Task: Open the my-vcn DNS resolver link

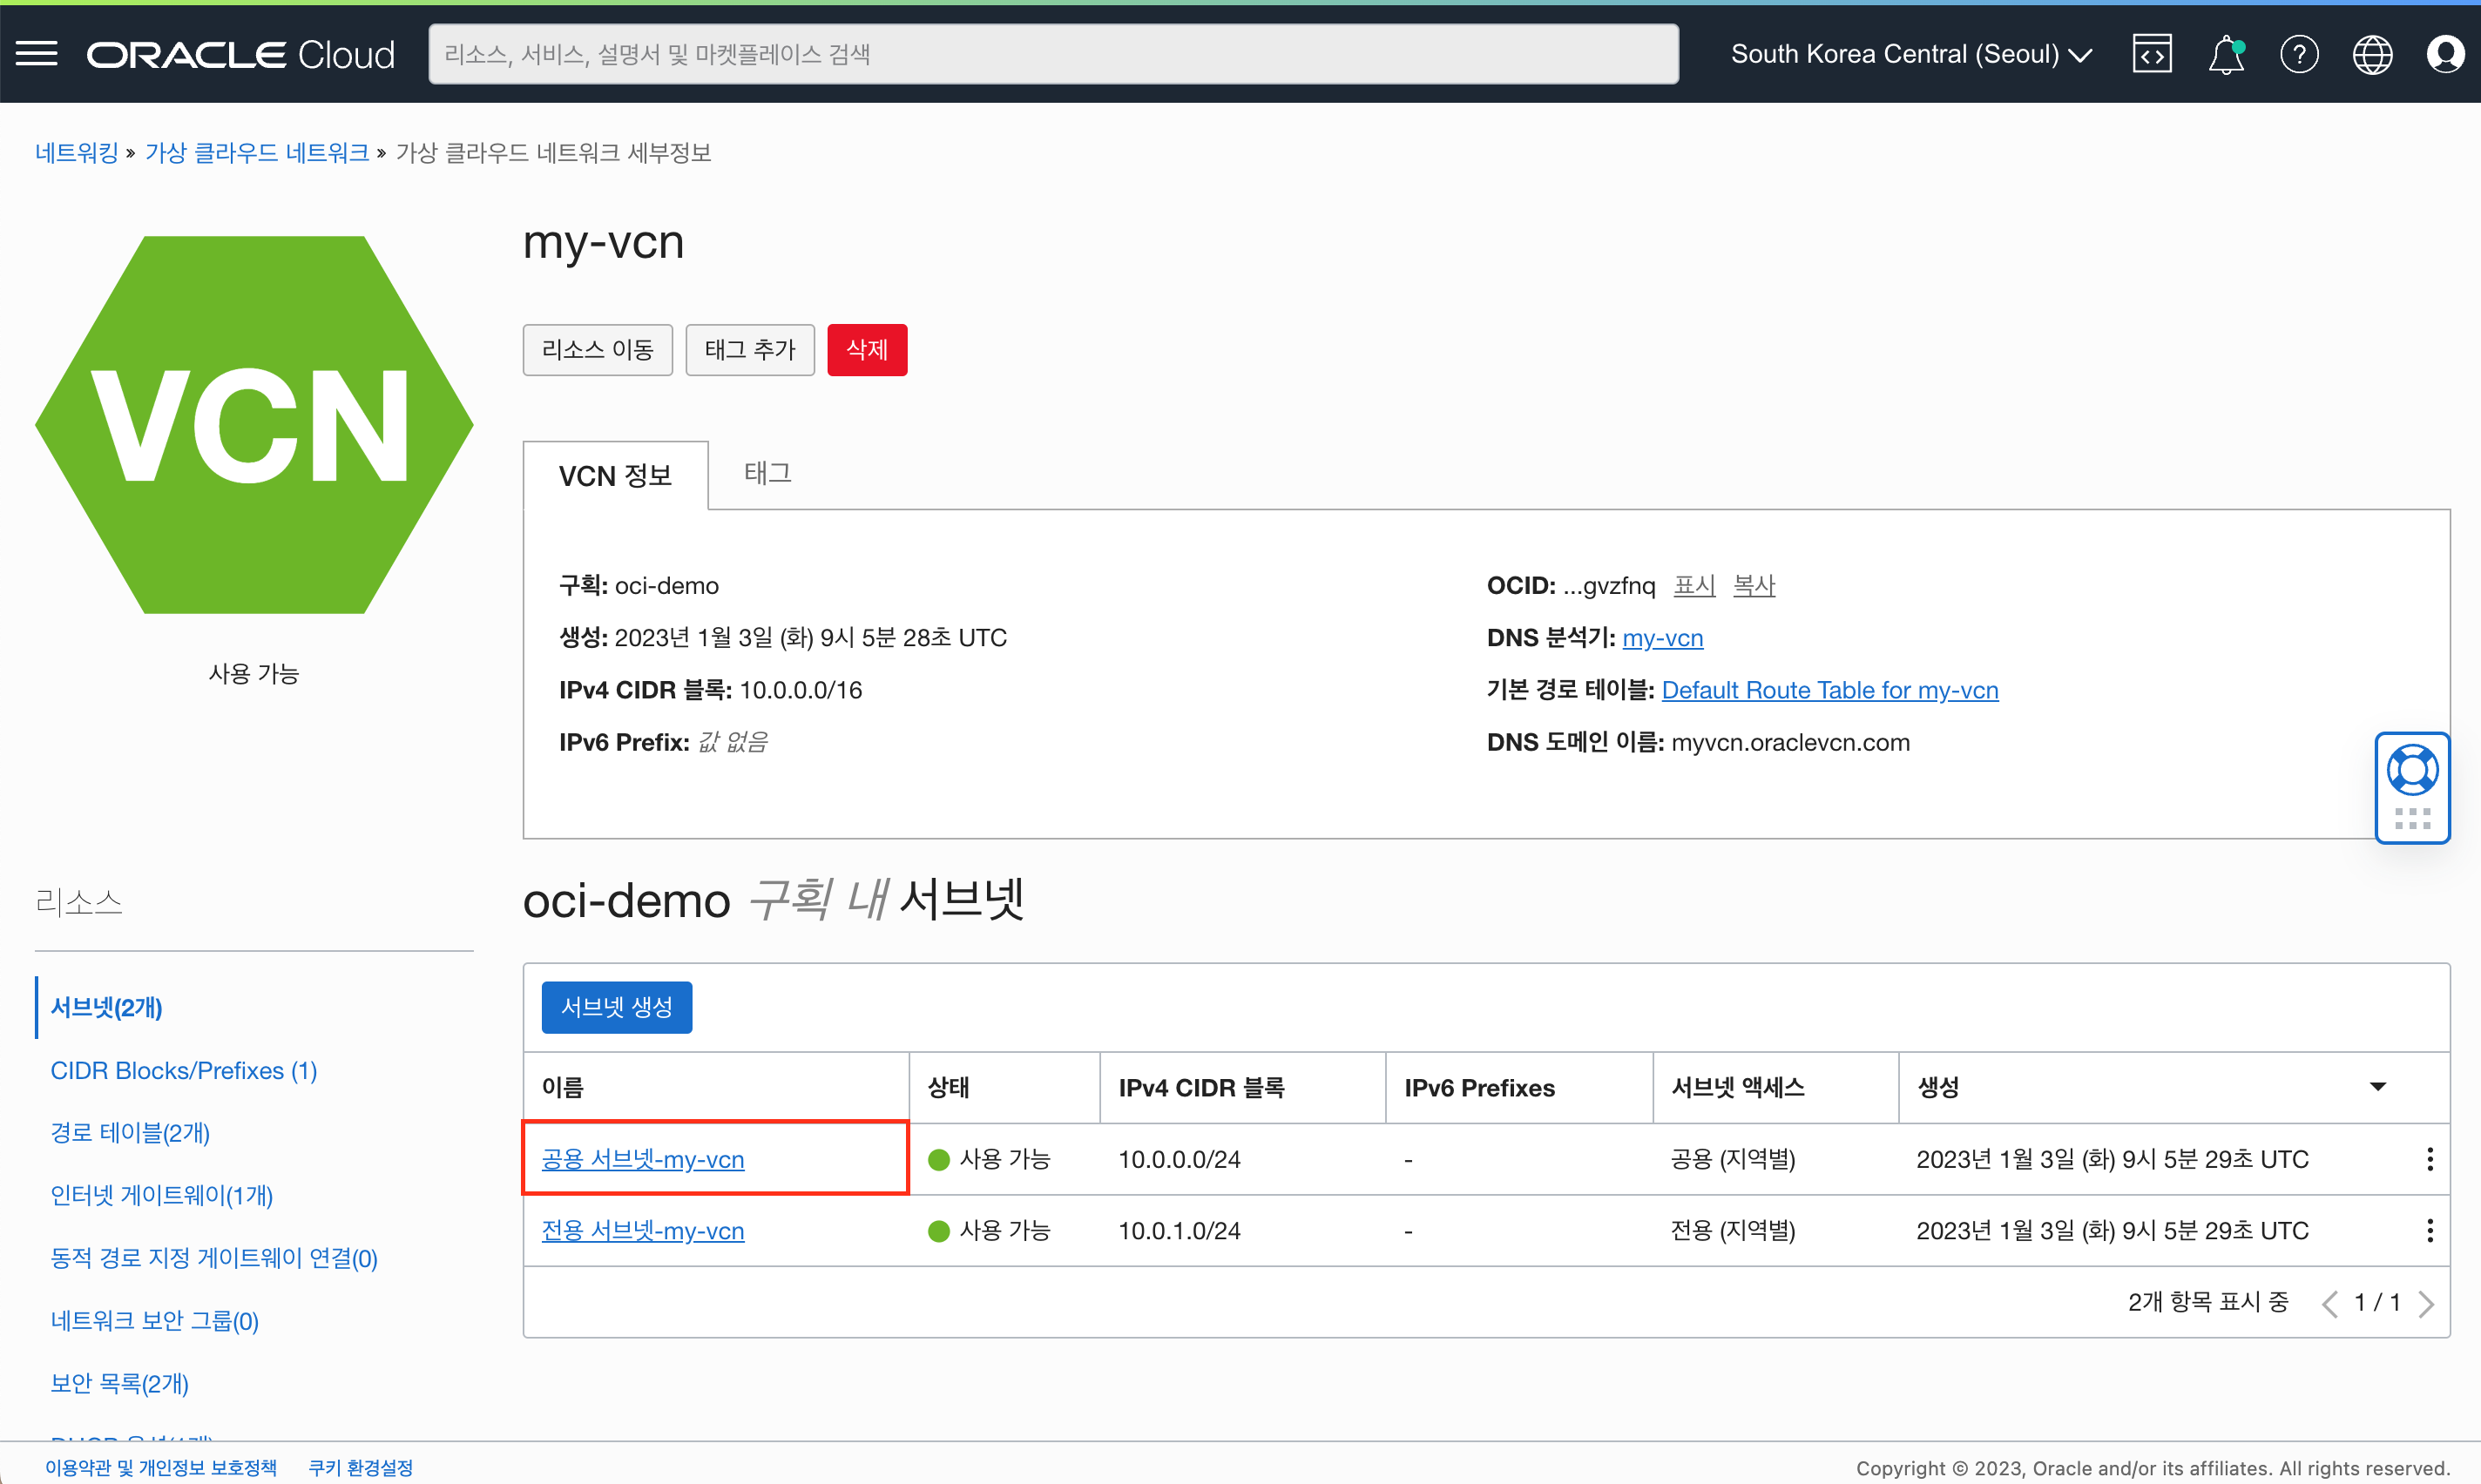Action: click(x=1662, y=638)
